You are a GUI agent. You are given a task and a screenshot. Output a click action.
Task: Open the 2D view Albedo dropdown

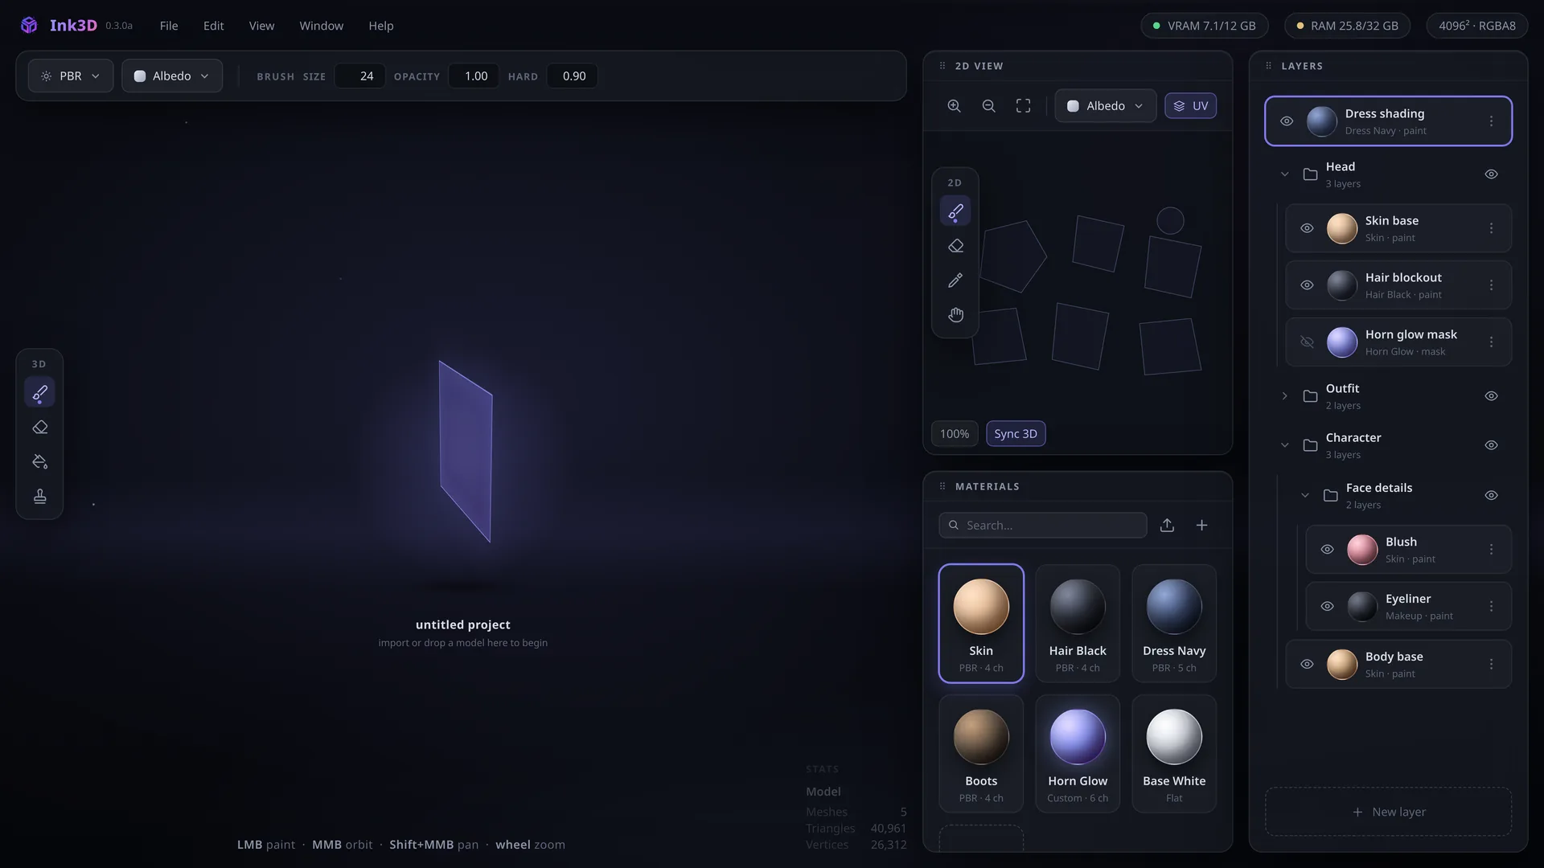pos(1105,106)
